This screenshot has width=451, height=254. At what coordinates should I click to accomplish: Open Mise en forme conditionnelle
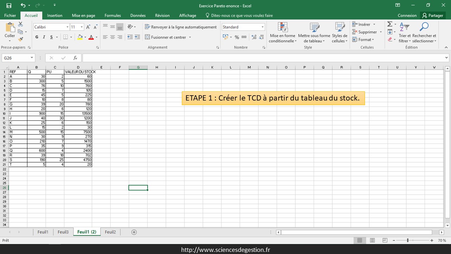pos(283,33)
